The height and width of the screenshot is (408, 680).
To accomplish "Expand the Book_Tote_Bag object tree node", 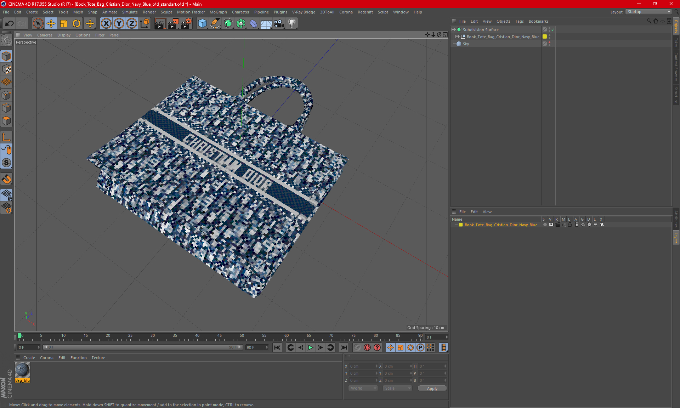I will [457, 37].
